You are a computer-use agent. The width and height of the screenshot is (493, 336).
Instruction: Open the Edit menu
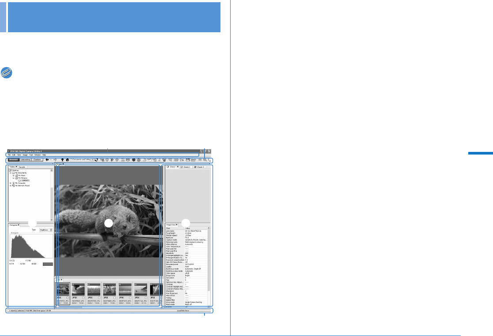14,155
